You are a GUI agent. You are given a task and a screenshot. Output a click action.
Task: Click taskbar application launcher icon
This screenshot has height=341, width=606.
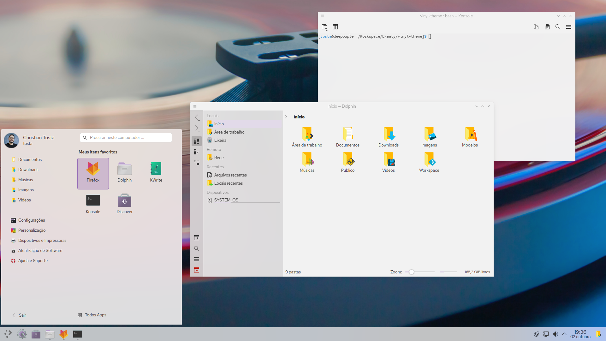coord(8,334)
